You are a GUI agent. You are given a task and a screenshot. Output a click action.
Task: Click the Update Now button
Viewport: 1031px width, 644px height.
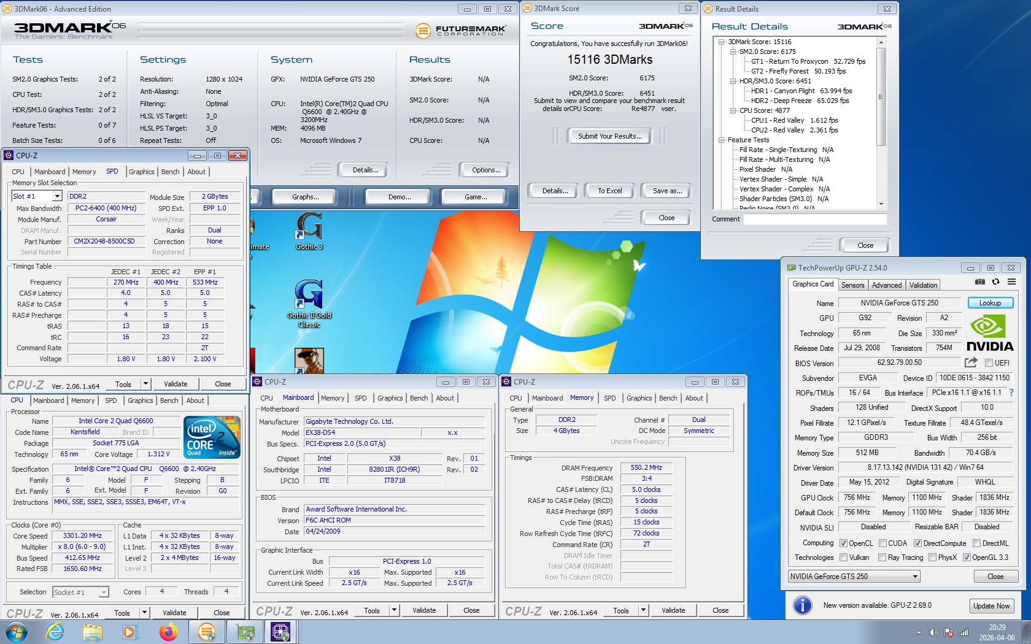click(991, 606)
